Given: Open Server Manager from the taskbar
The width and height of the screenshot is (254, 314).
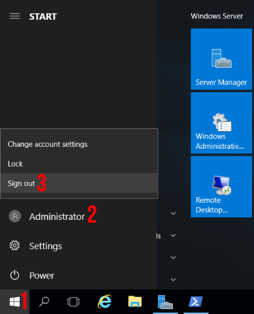Looking at the screenshot, I should coord(165,302).
